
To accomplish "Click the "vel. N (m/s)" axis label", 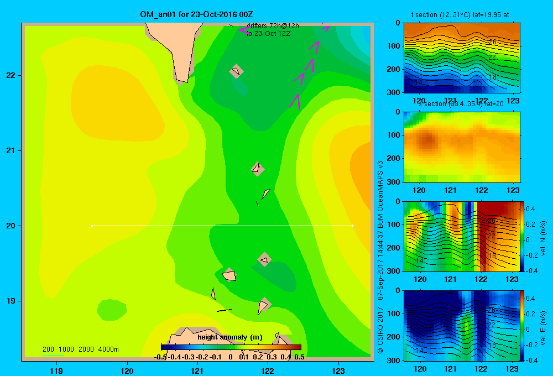I will pos(544,238).
